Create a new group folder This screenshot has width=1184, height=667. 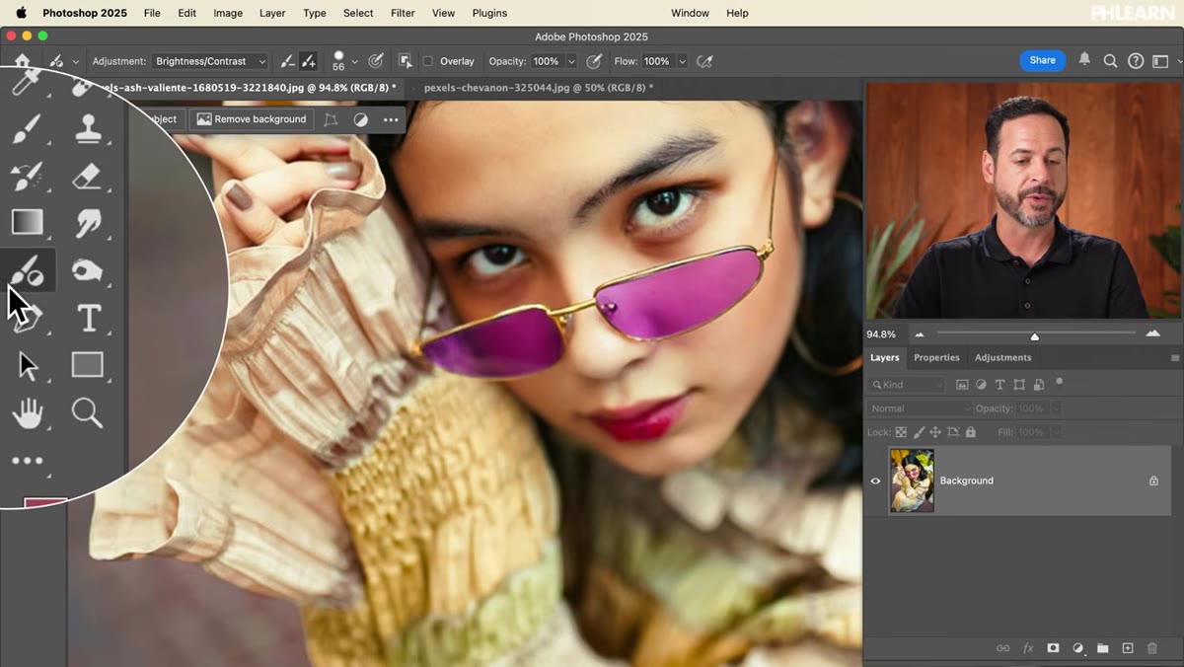(1102, 648)
